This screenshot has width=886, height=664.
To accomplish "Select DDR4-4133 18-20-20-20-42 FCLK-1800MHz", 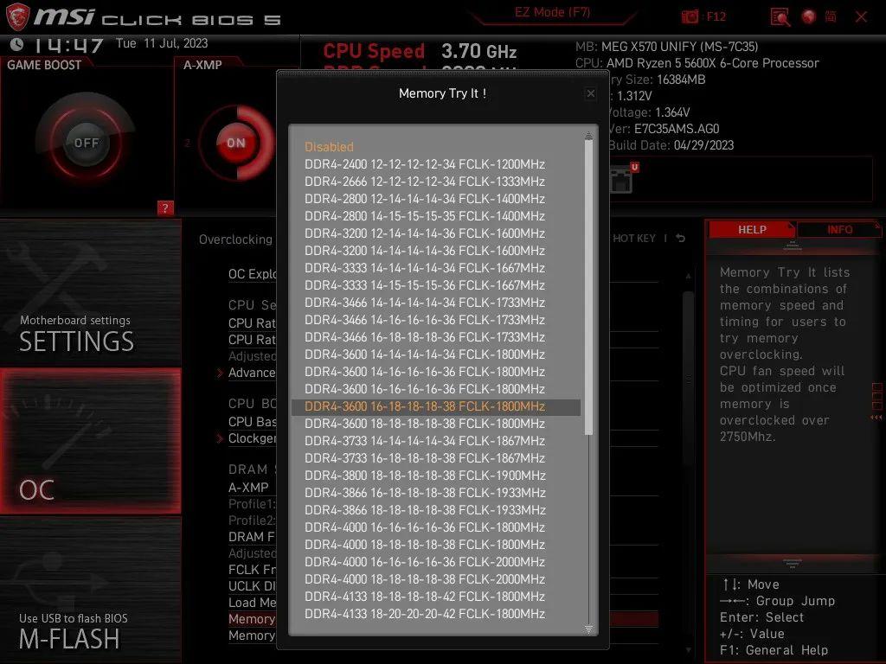I will click(424, 614).
